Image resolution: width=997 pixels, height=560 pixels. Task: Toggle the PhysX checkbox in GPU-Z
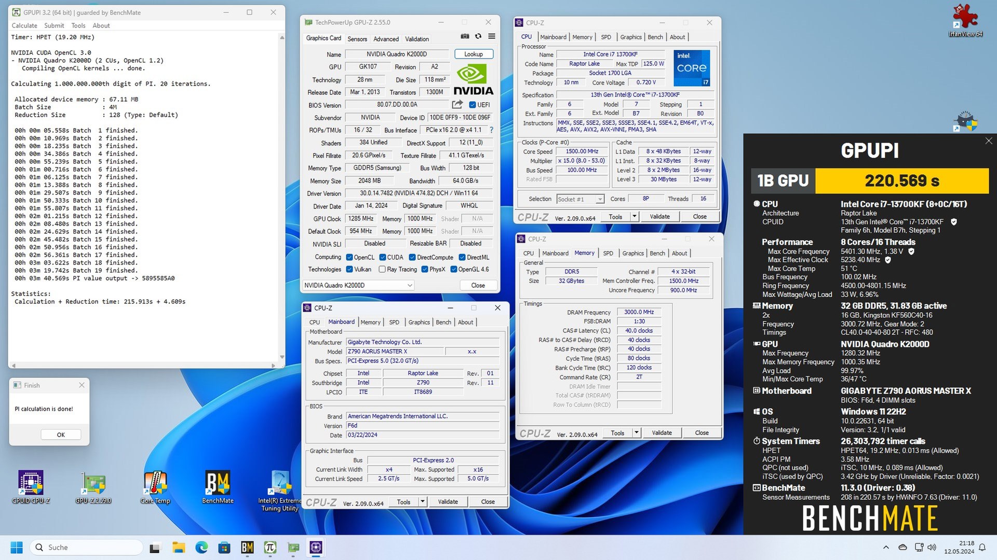(x=425, y=270)
